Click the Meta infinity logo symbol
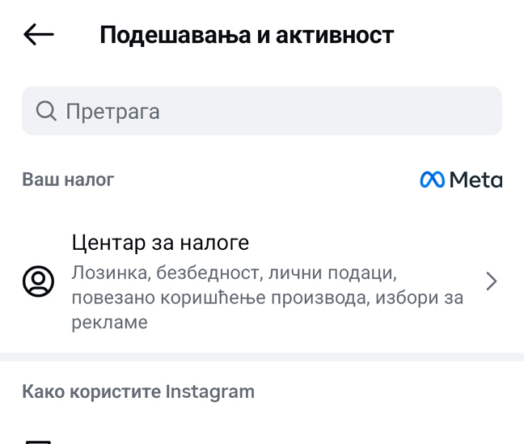Viewport: 524px width, 444px height. [x=432, y=180]
